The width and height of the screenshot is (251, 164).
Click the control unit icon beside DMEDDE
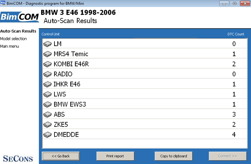(47, 135)
